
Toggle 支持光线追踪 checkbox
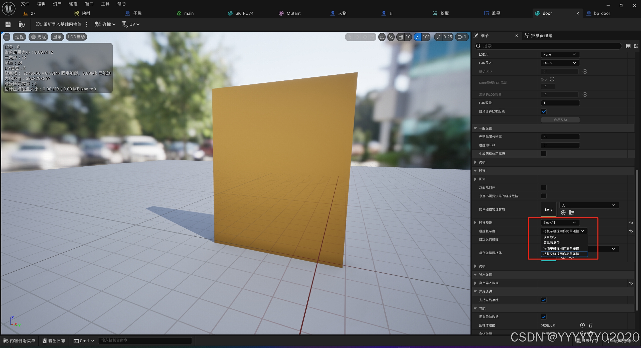point(544,300)
